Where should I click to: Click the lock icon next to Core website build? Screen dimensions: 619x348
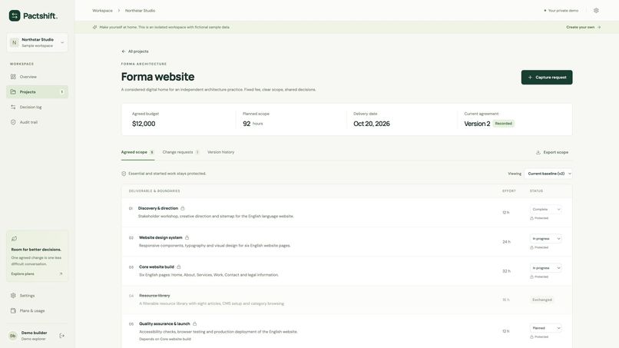179,267
